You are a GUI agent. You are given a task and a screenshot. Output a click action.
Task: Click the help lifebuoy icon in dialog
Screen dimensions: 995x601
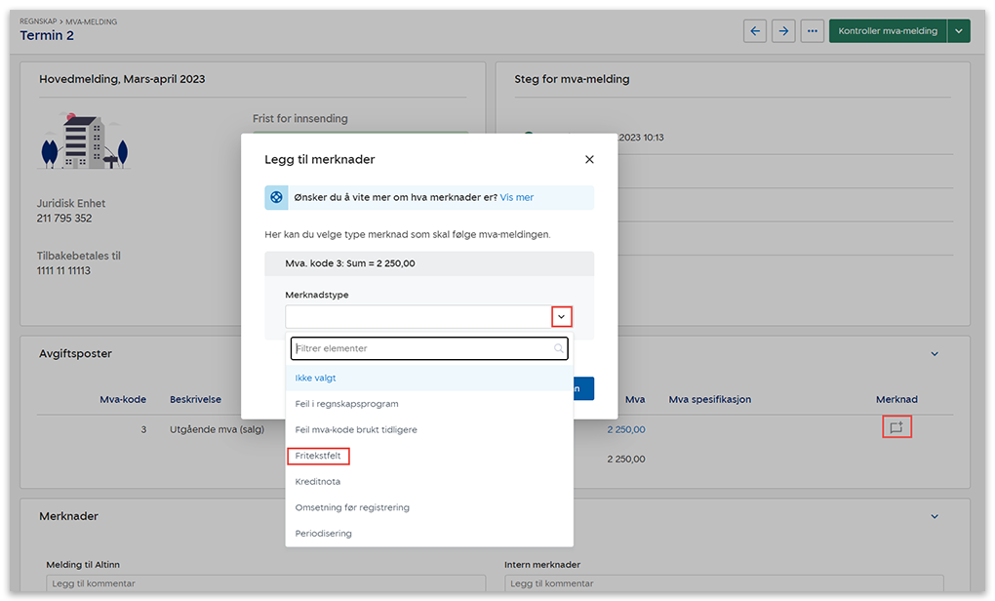point(276,197)
